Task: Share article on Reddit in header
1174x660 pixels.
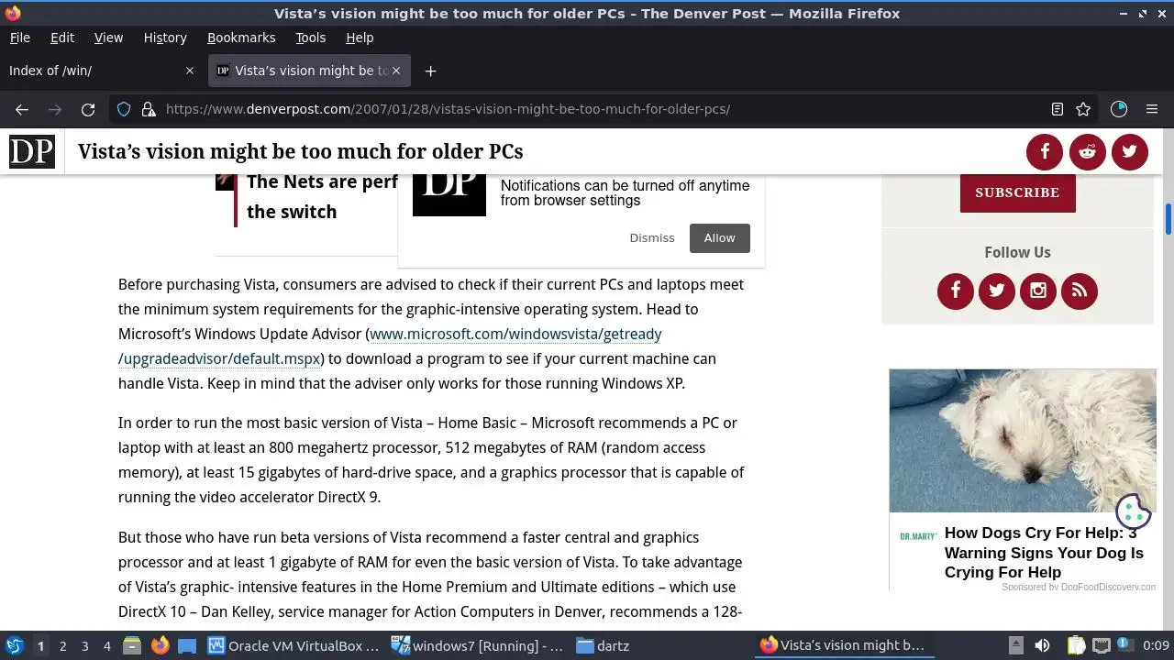Action: pos(1087,152)
